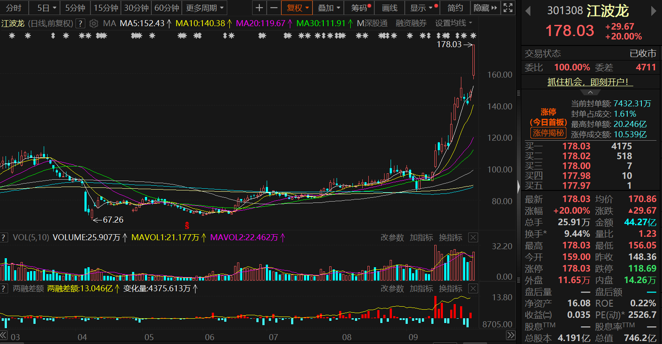Go to previous stock with left arrow
Viewport: 662px width, 344px height.
[x=528, y=11]
